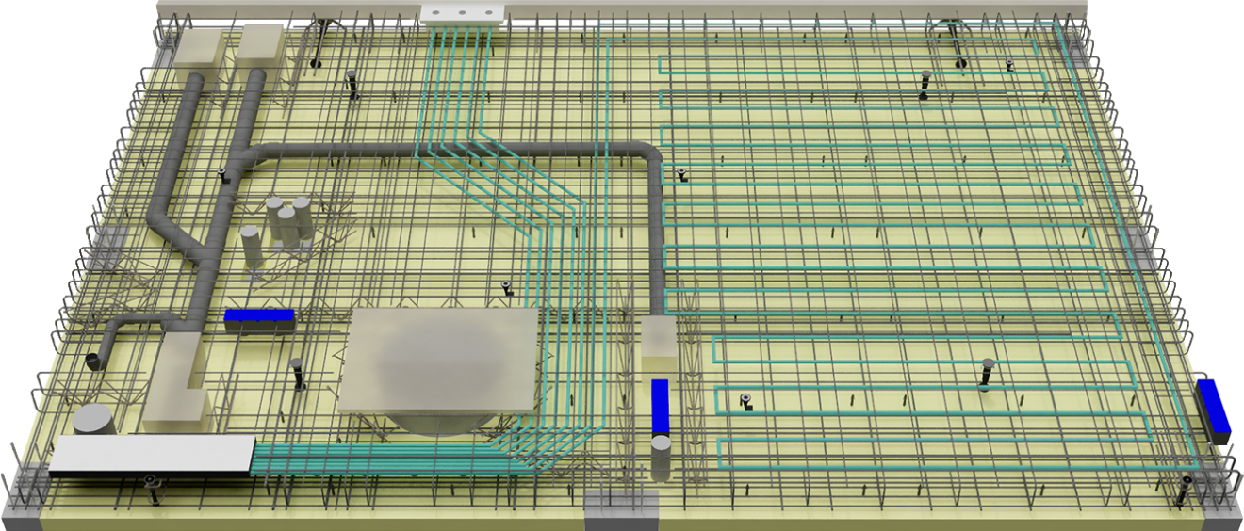Click the pin in the bottom-right slab corner

[1185, 490]
